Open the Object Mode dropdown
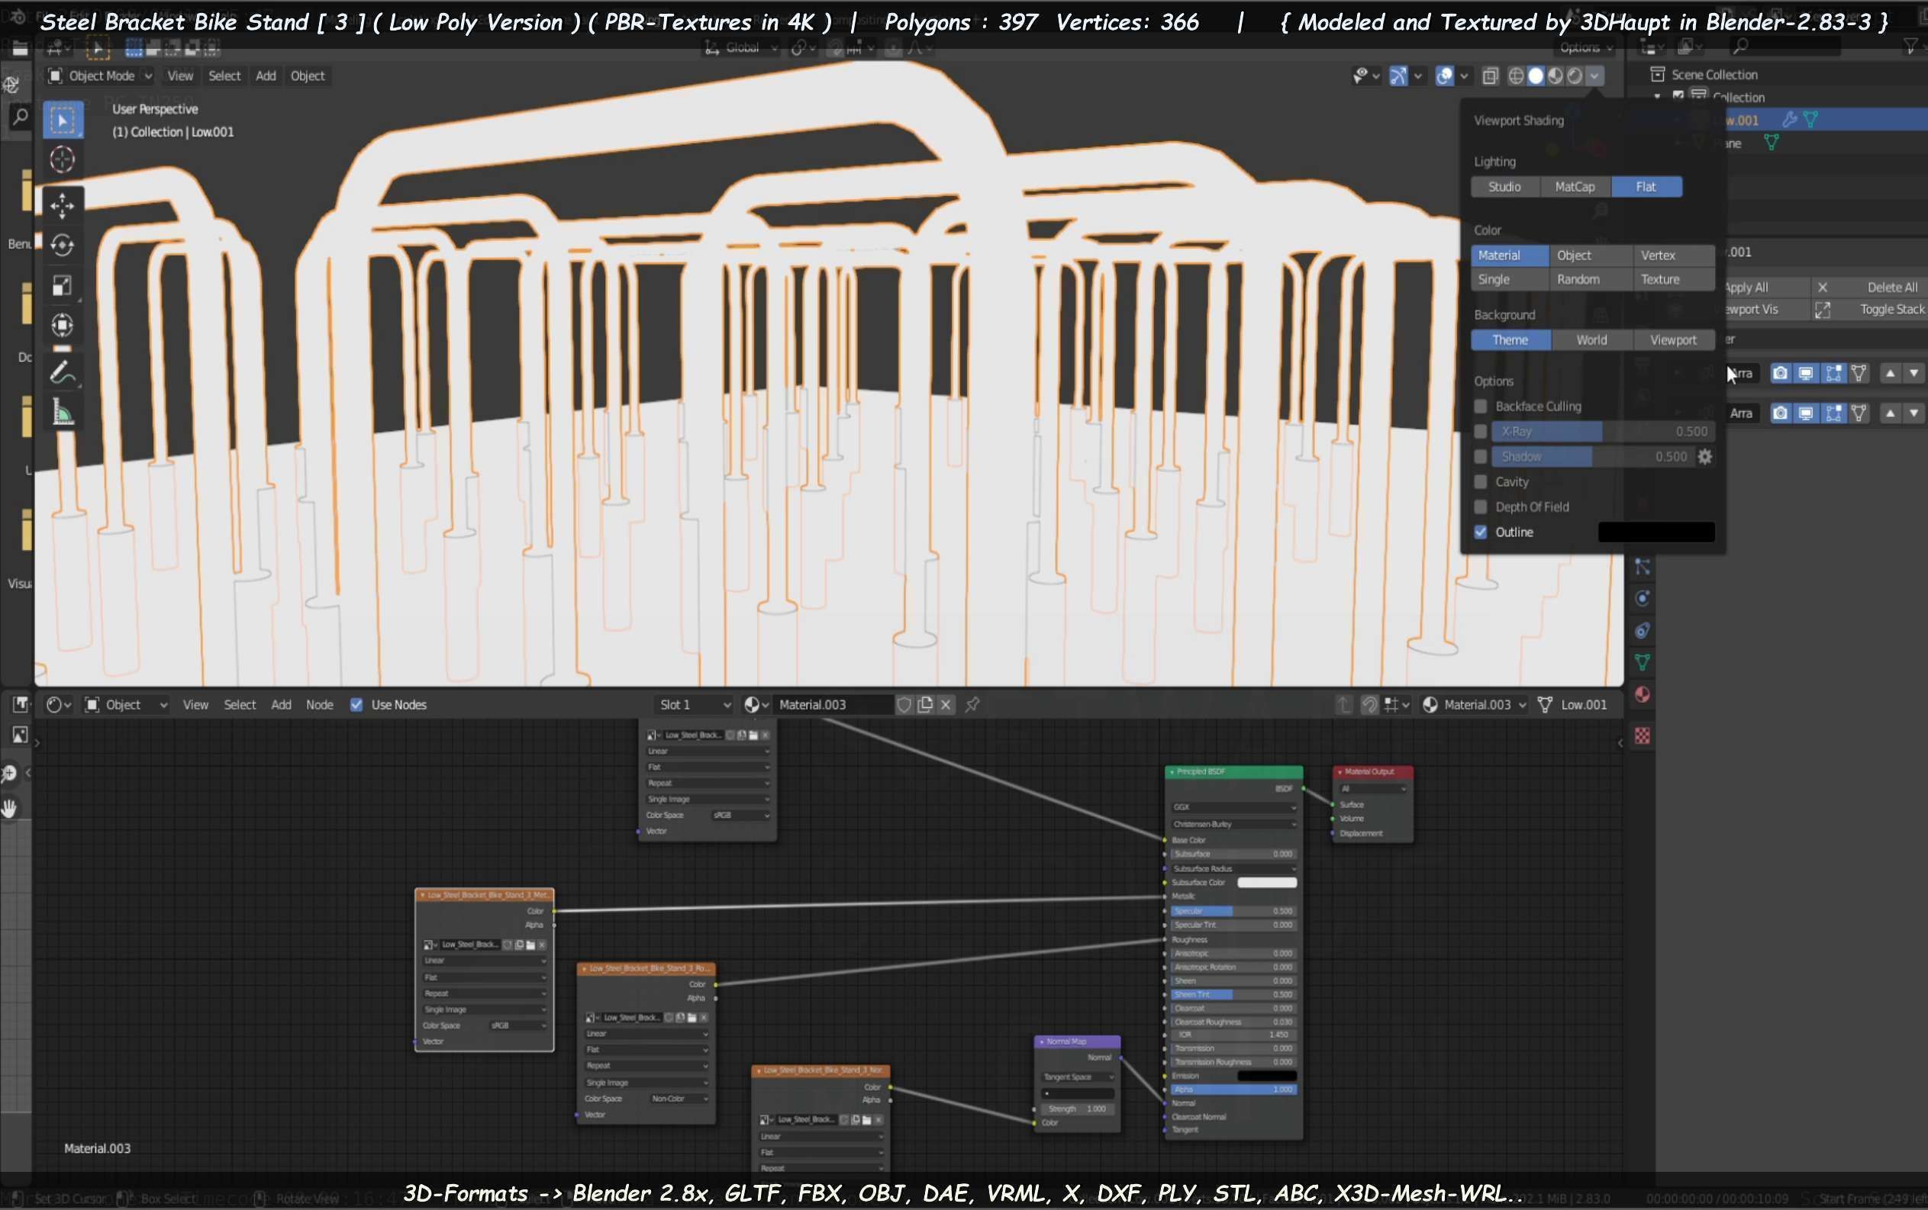1928x1210 pixels. 100,76
